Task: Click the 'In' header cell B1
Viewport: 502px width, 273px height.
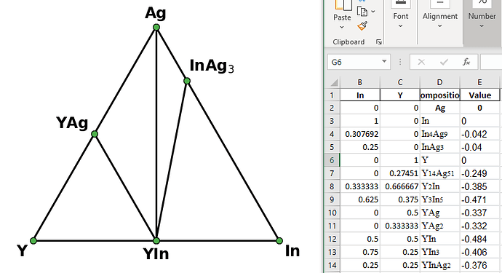Action: click(360, 95)
